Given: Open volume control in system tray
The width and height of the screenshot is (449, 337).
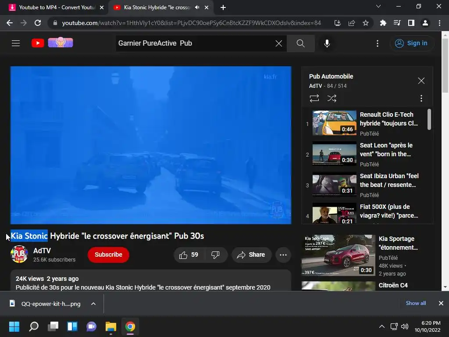Looking at the screenshot, I should [x=405, y=326].
